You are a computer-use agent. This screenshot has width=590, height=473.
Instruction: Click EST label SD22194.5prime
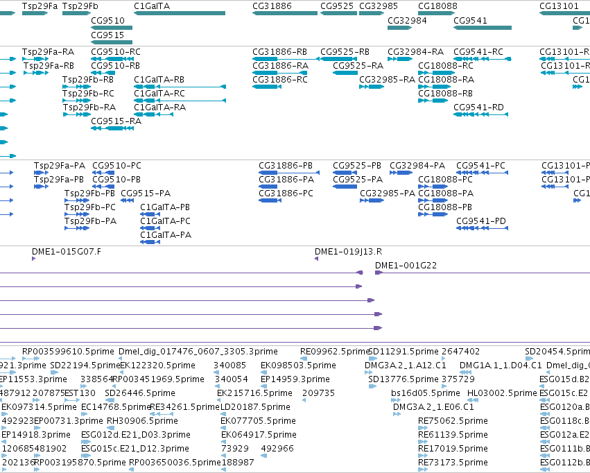click(85, 365)
